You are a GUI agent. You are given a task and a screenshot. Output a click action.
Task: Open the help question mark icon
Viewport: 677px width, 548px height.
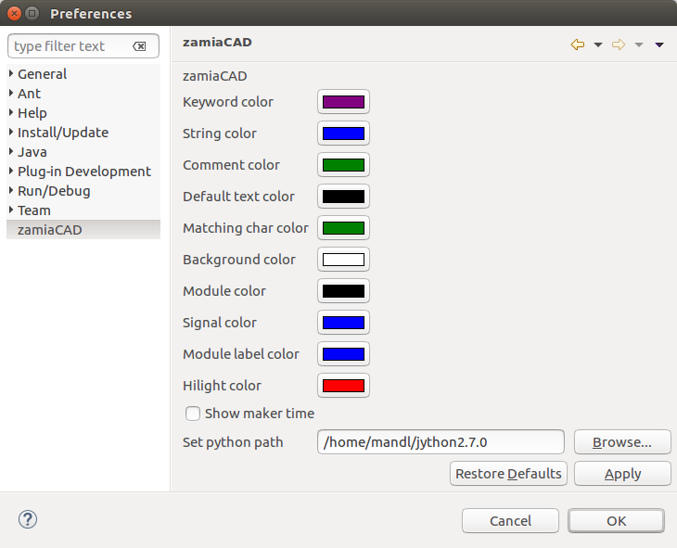click(28, 519)
